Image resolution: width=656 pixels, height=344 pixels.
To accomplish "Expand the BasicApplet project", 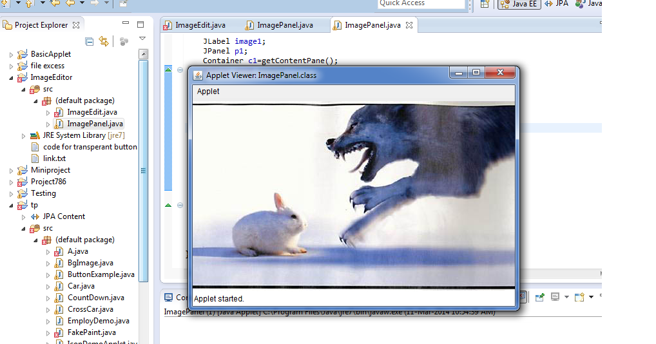I will tap(11, 55).
